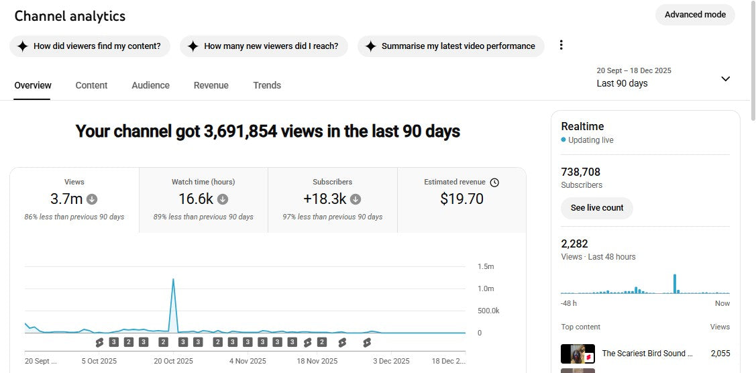Open The Scariest Bird Sound video thumbnail
Viewport: 756px width, 373px height.
point(578,354)
